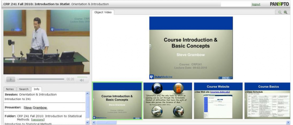
Task: Select the Course Website slide thumbnail
Action: (x=218, y=101)
